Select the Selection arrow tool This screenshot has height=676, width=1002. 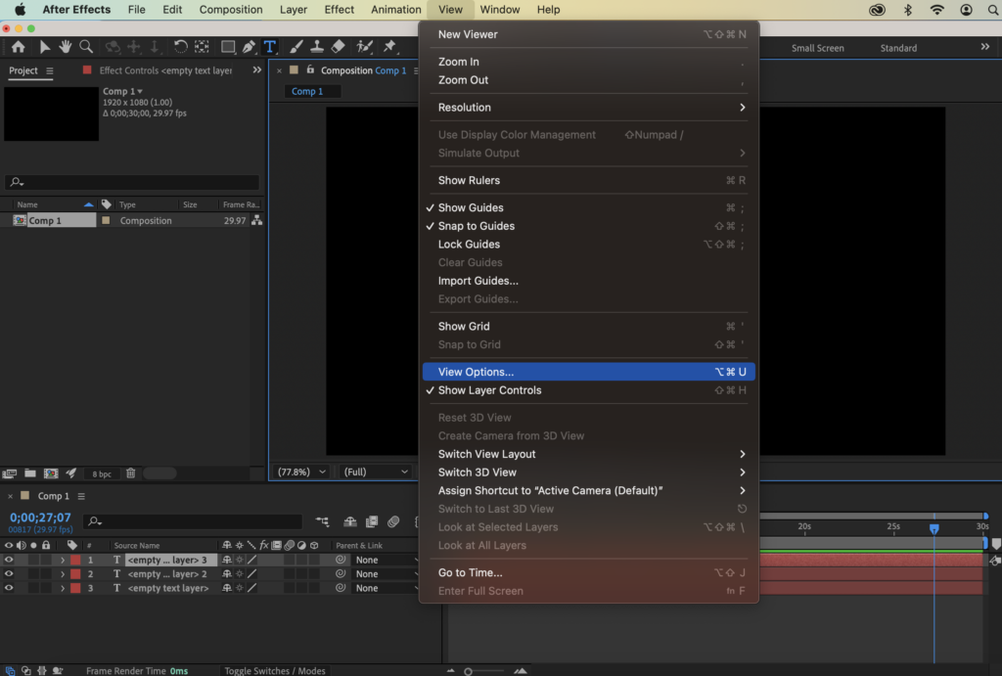(44, 47)
